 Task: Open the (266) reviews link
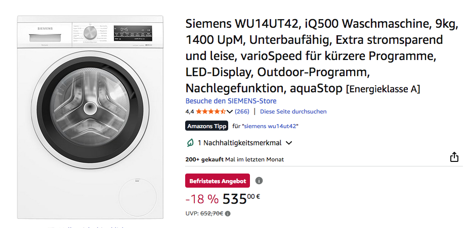[x=242, y=111]
